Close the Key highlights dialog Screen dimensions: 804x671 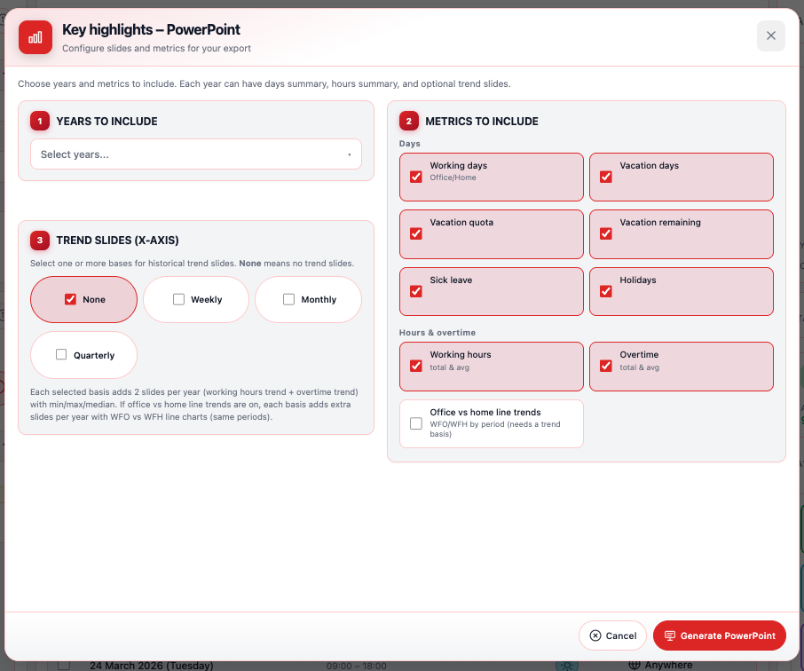pyautogui.click(x=770, y=36)
